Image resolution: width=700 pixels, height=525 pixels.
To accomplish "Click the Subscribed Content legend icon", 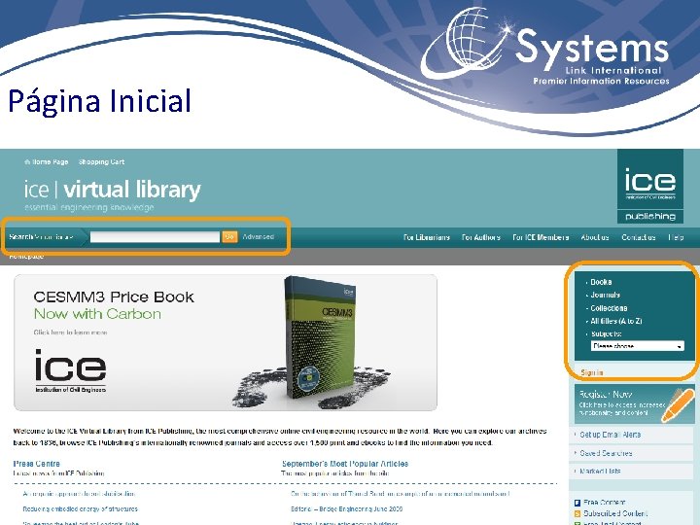I will coord(577,514).
